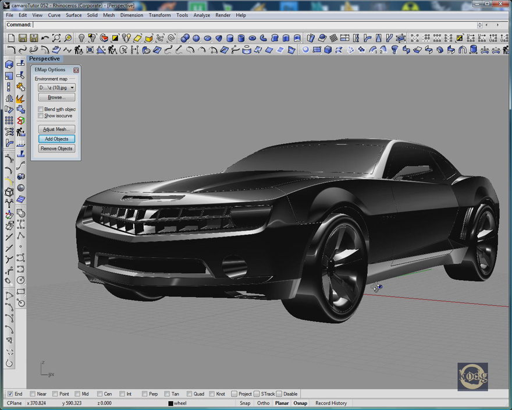Click the Perspective viewport tab
The width and height of the screenshot is (512, 410).
(x=45, y=58)
